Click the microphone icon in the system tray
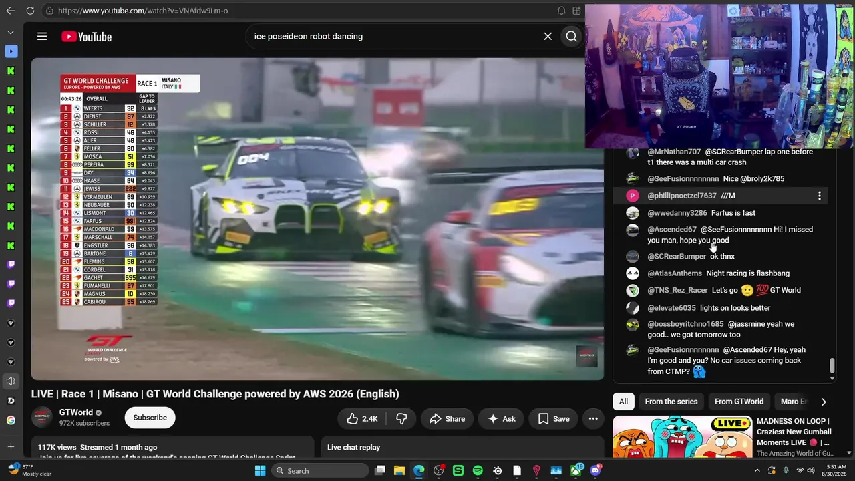Image resolution: width=855 pixels, height=481 pixels. point(786,470)
